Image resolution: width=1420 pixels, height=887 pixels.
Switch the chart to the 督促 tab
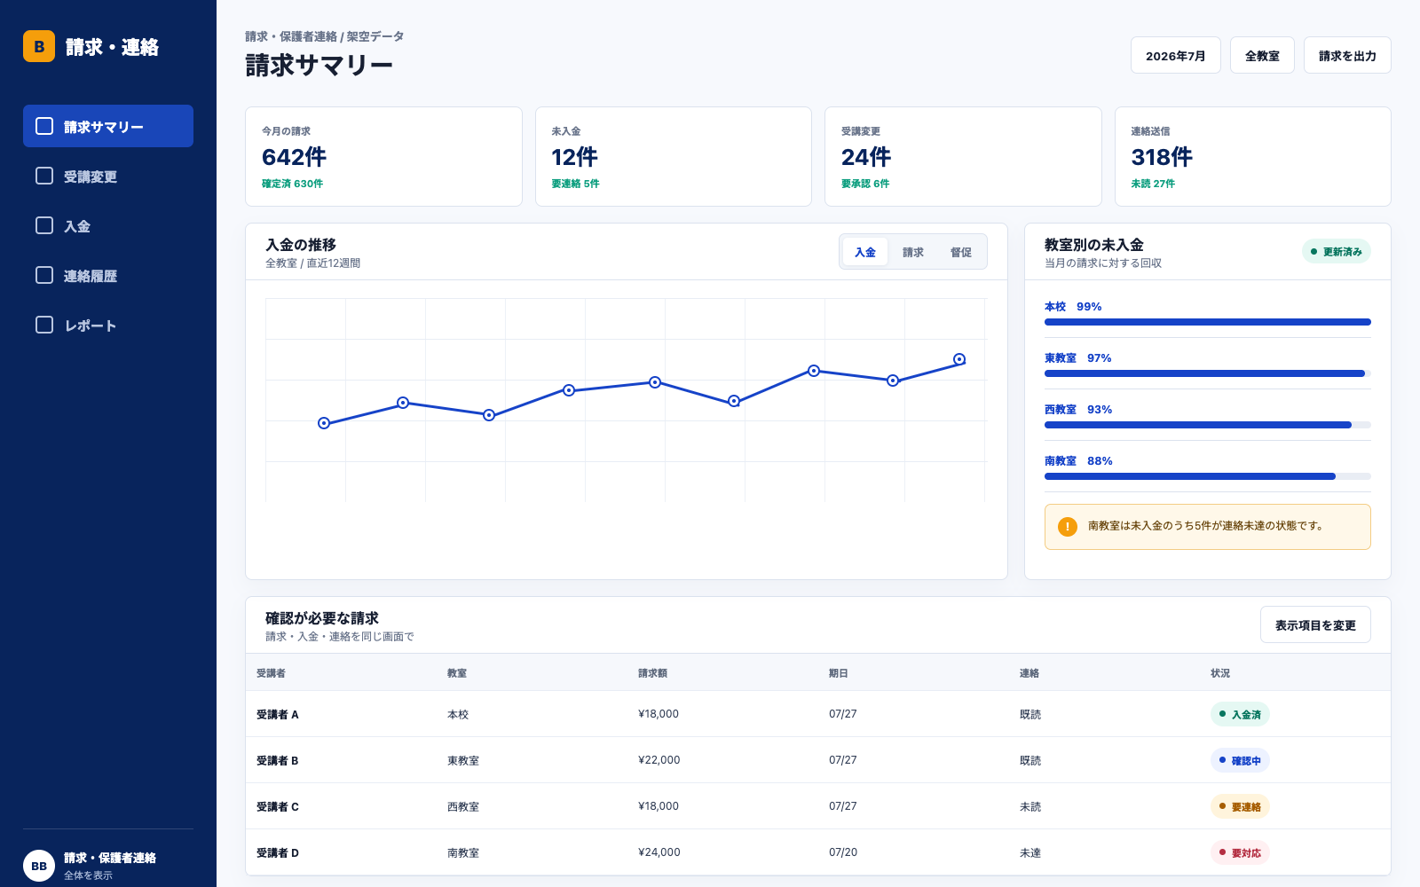961,252
